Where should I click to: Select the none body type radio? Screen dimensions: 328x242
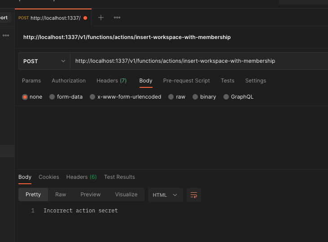click(25, 97)
